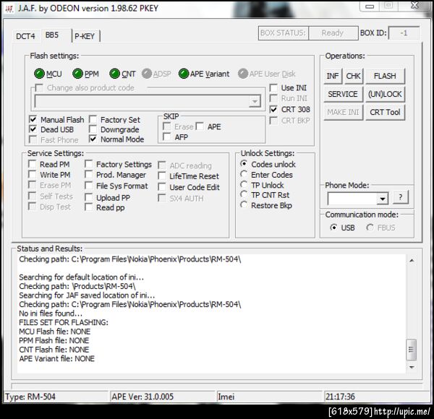Select Codes unlock radio option
Screen dimensions: 434x419
[244, 163]
